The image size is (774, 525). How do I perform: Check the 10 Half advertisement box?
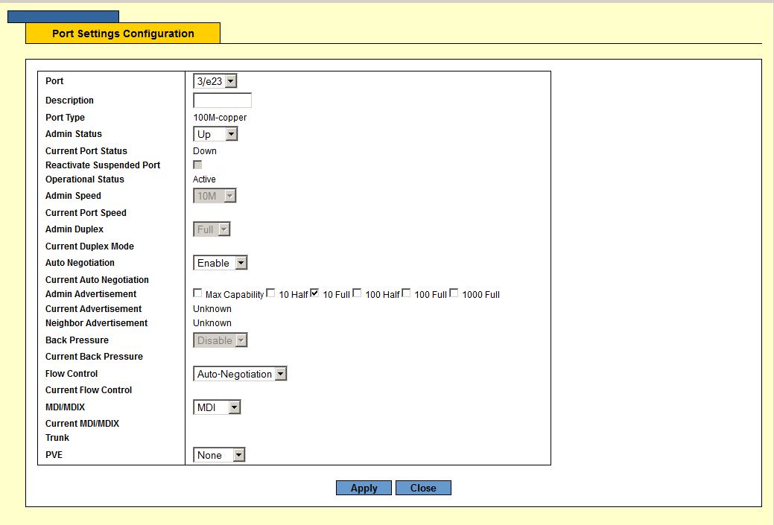coord(271,293)
